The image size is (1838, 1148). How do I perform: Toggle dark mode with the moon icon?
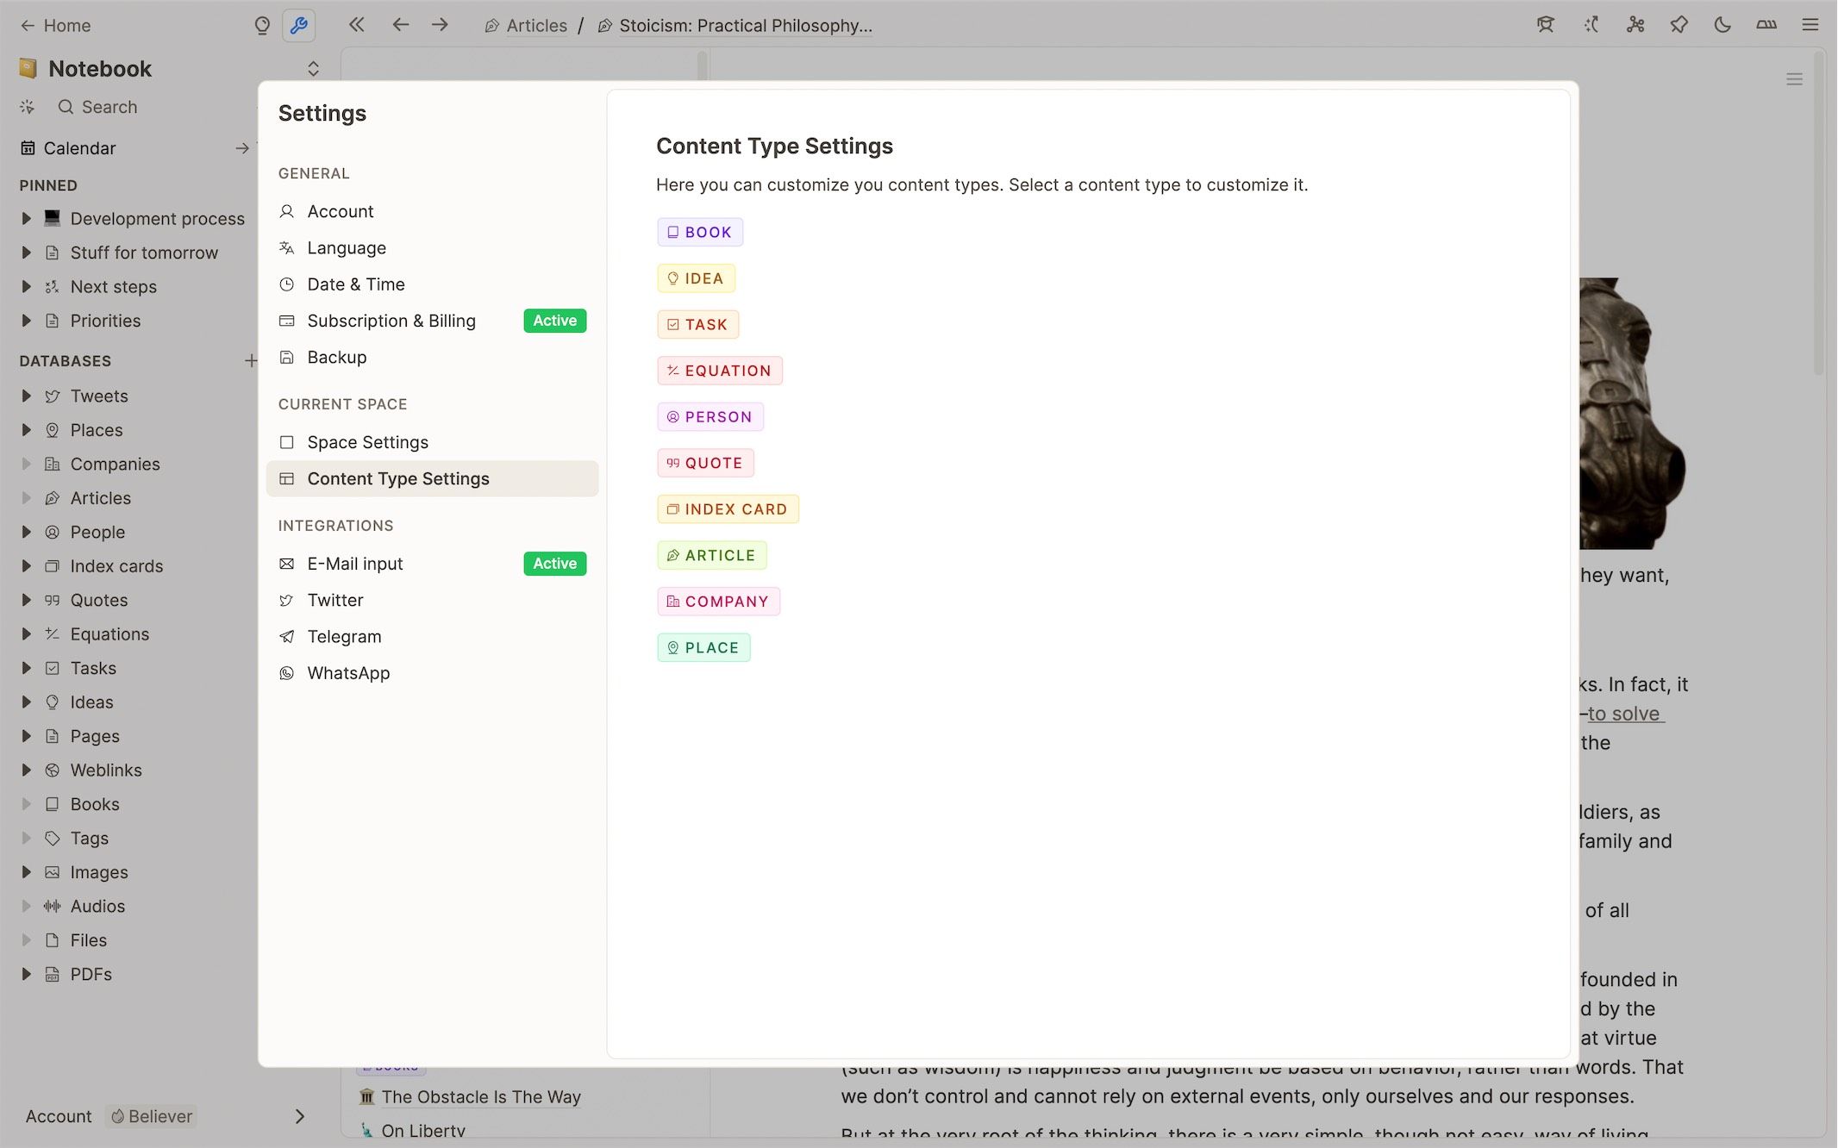point(1722,25)
